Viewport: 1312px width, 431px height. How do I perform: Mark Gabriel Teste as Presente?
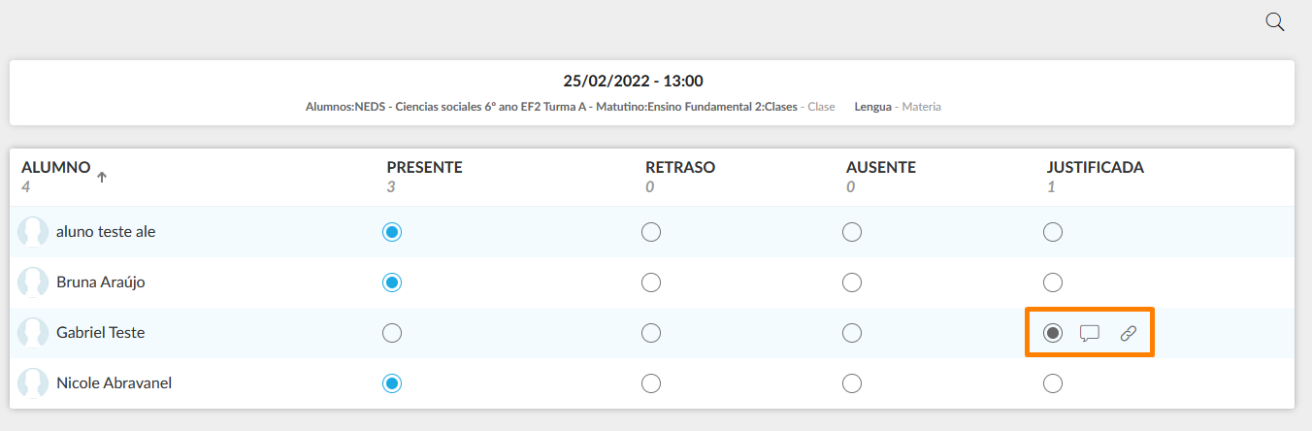pos(392,333)
